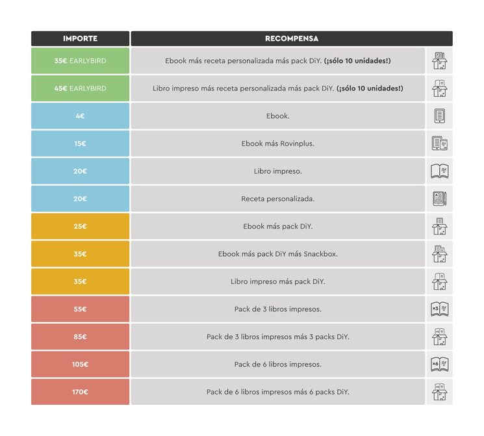Viewport: 484px width, 436px height.
Task: Select the green 35€ EARLYBIRD amount cell
Action: 80,61
